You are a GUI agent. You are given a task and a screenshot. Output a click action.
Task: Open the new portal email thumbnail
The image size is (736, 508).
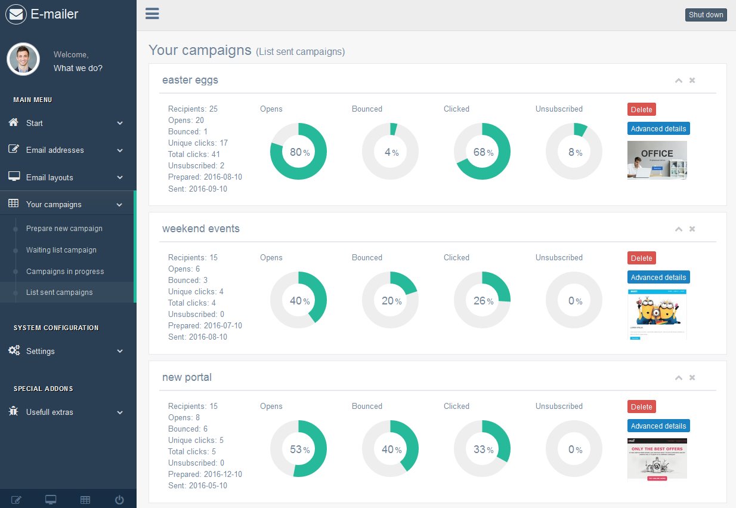[x=657, y=458]
